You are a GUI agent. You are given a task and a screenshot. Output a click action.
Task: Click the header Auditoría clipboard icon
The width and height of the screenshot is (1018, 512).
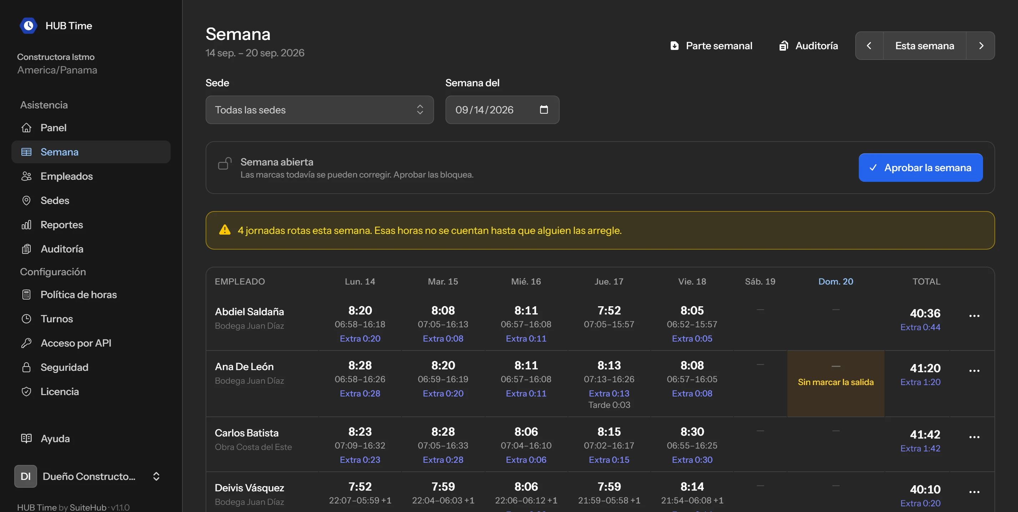[783, 46]
